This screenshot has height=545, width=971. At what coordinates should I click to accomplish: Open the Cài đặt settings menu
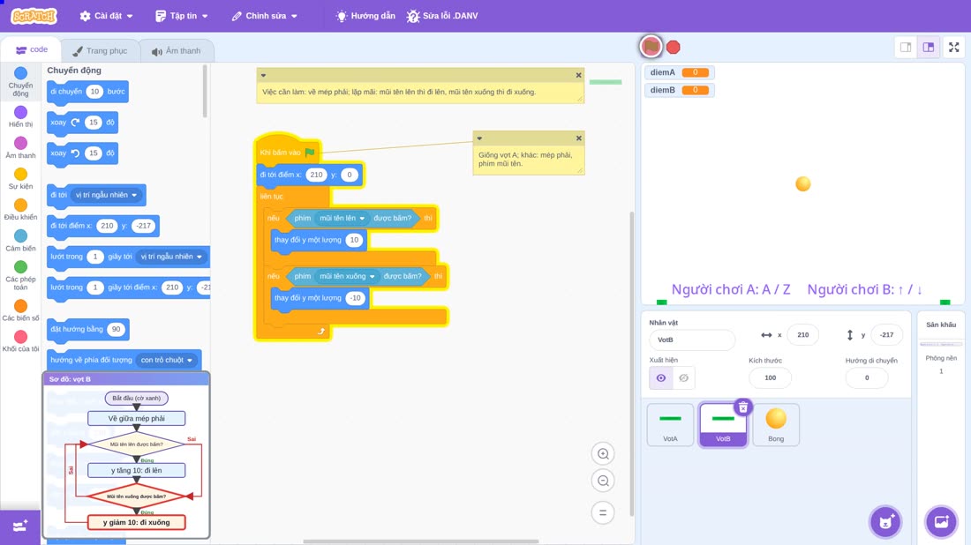[x=107, y=16]
